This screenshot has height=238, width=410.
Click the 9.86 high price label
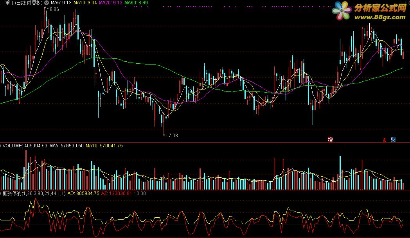pos(54,9)
